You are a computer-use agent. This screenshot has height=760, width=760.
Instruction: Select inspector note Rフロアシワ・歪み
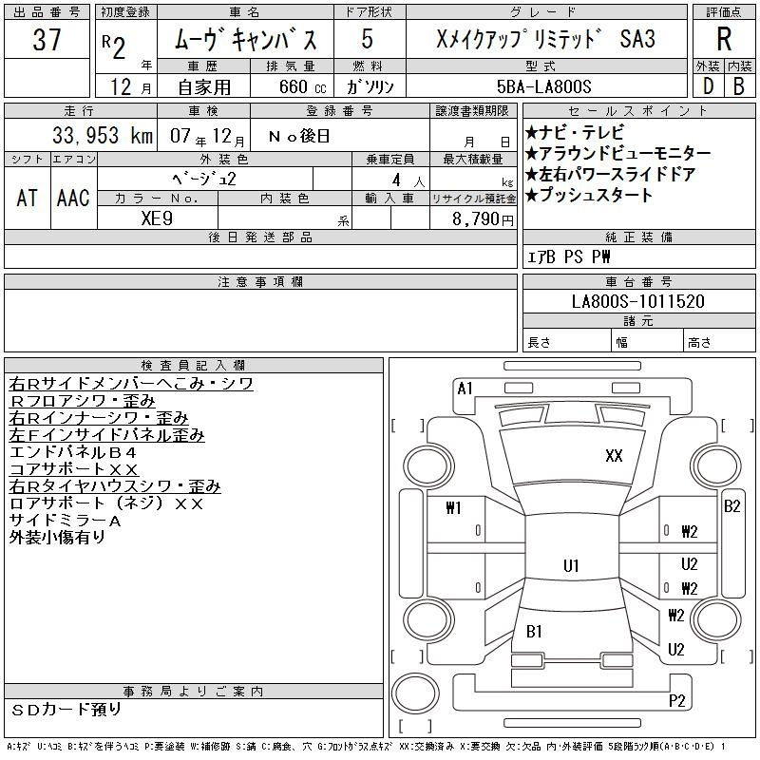pos(82,401)
